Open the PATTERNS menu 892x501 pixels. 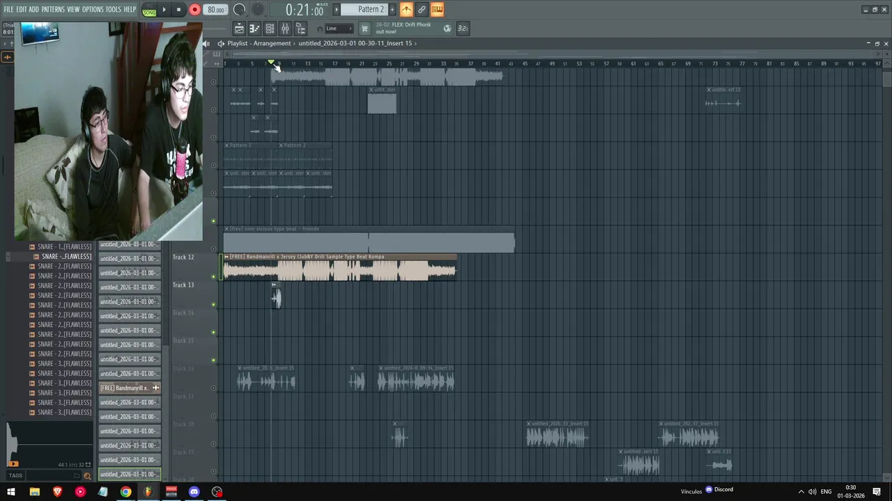click(x=53, y=9)
